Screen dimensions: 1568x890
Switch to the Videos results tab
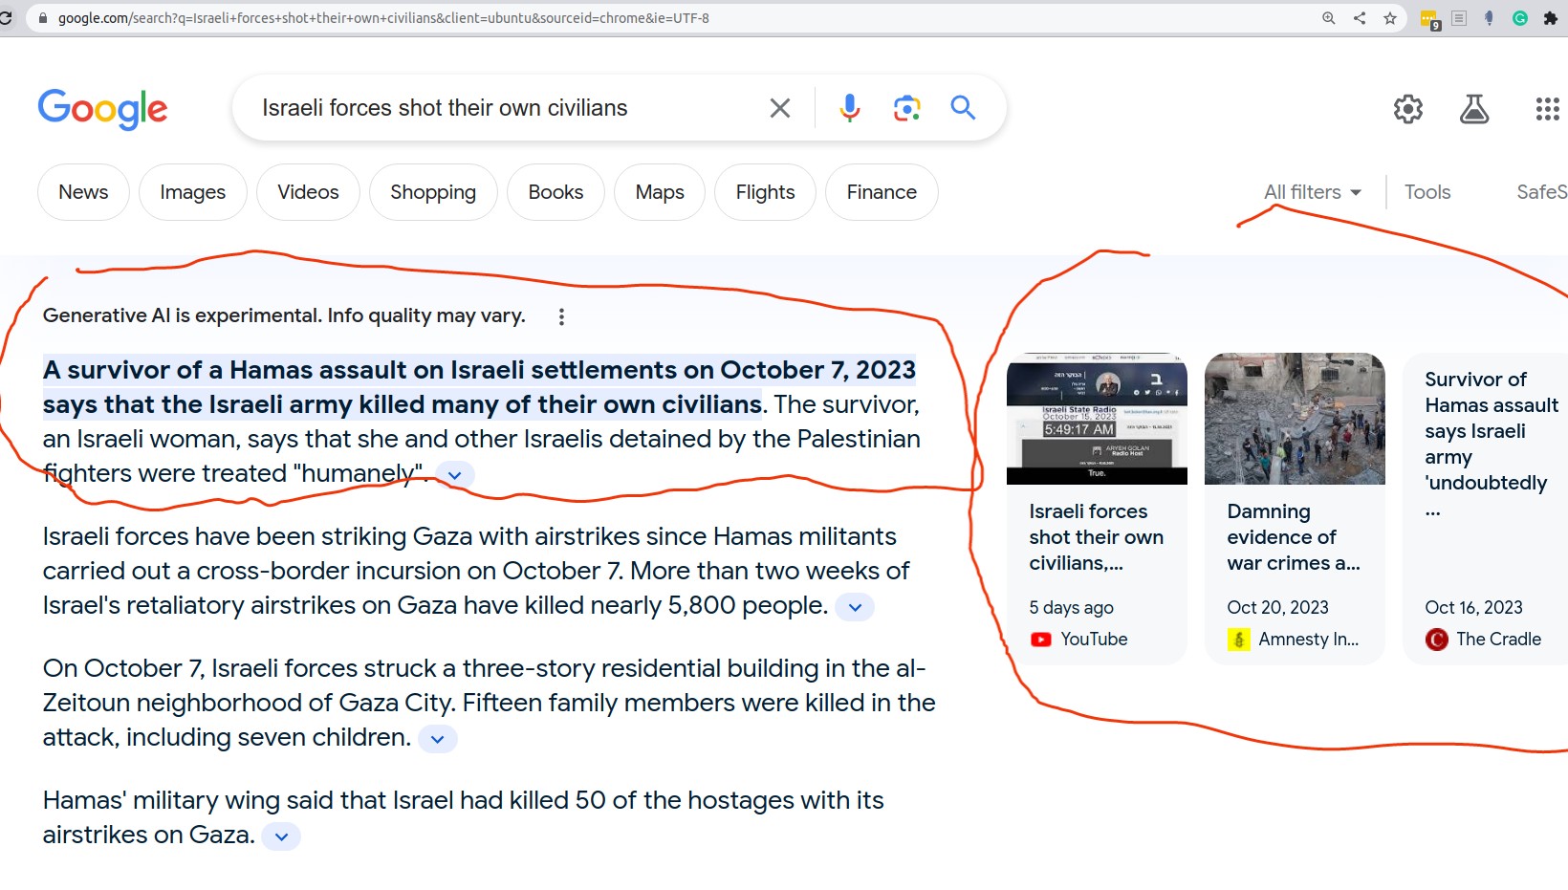[x=308, y=192]
